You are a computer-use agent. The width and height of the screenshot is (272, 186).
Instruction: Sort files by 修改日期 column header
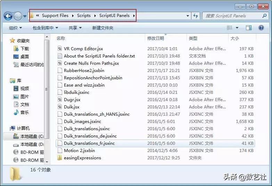156,38
